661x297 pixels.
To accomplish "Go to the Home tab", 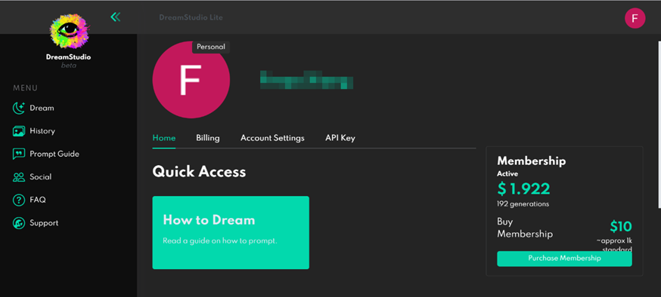I will (x=164, y=138).
